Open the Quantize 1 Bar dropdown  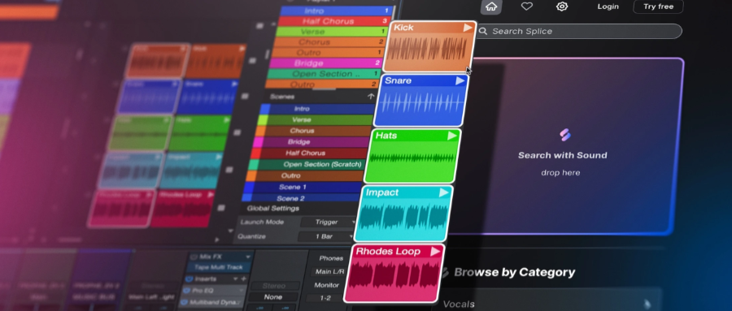coord(325,236)
